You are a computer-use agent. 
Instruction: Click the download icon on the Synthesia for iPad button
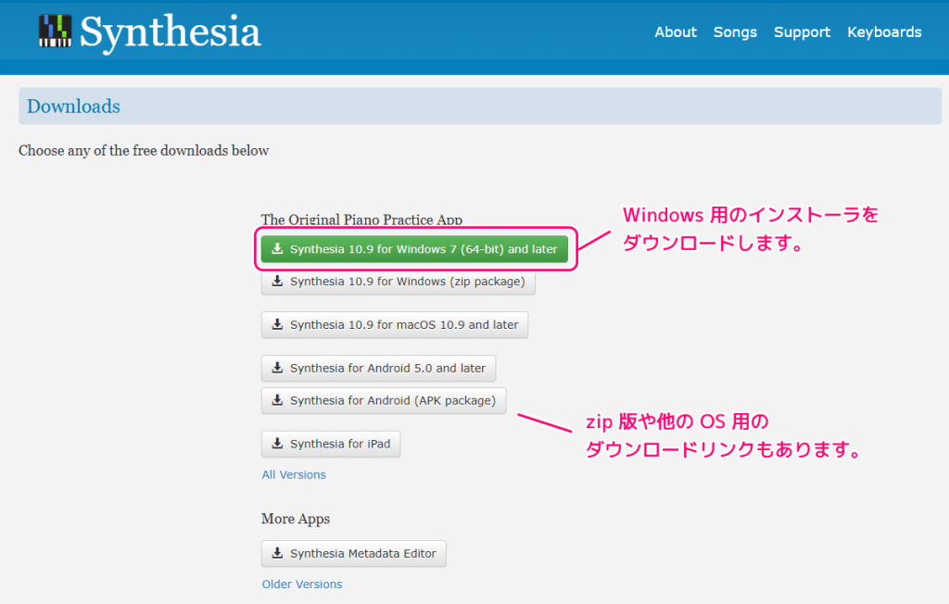[x=277, y=444]
